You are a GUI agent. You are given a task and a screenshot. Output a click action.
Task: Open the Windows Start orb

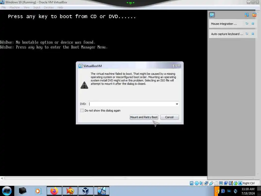(x=7, y=191)
